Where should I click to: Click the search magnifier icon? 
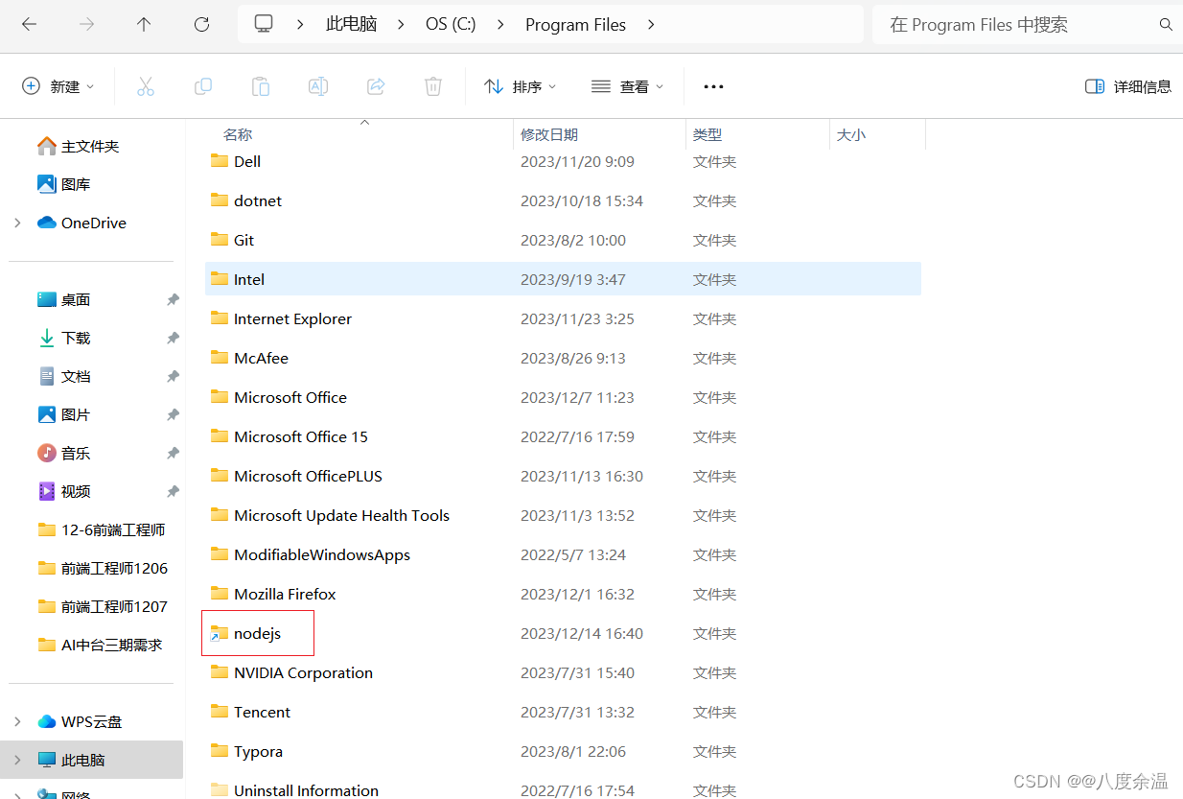click(1166, 25)
